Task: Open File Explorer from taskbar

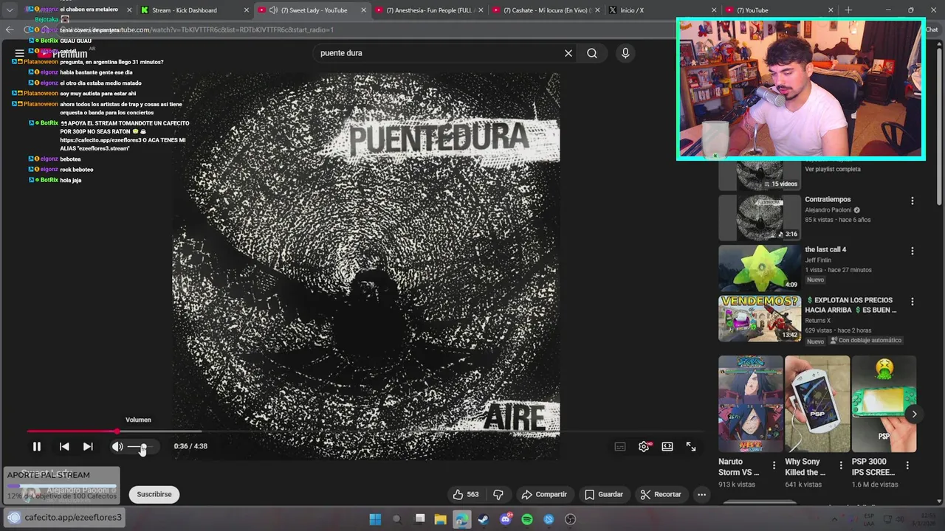Action: coord(440,519)
